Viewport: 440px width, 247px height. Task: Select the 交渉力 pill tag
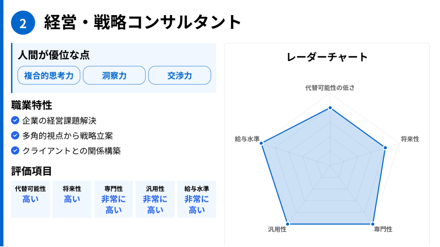(x=179, y=75)
